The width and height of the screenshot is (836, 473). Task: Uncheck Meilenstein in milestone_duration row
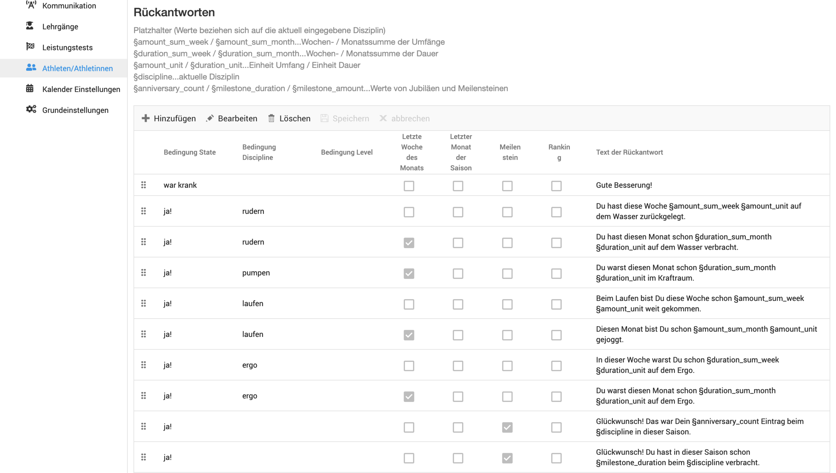tap(507, 458)
